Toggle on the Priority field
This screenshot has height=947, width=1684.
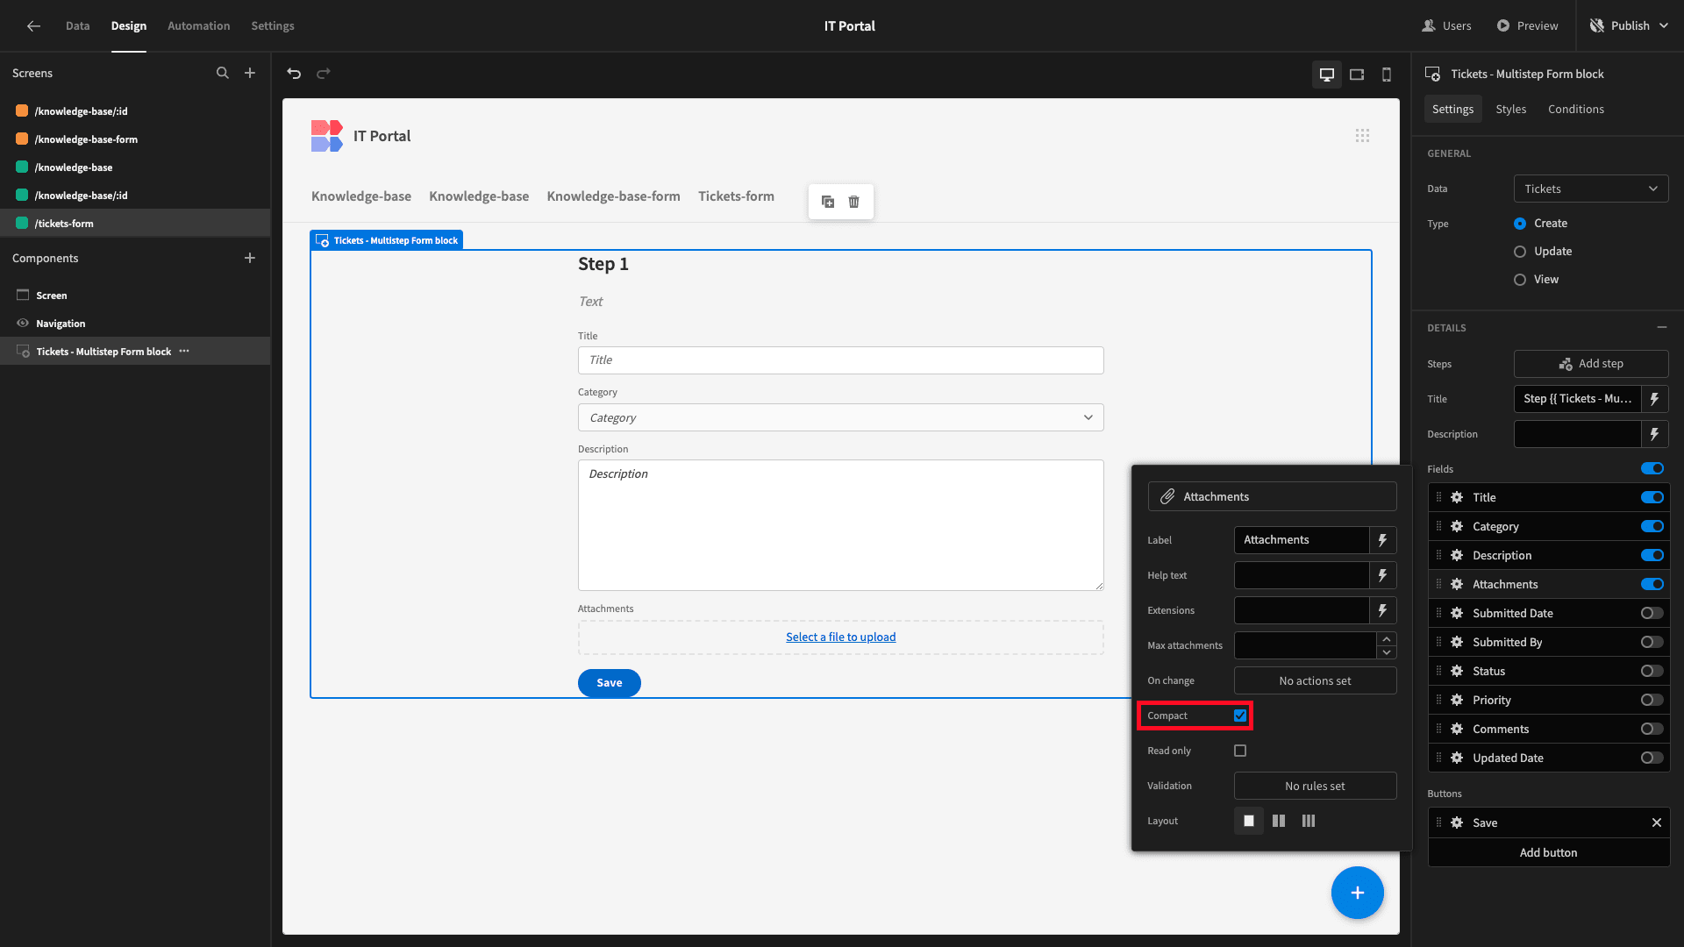1652,700
